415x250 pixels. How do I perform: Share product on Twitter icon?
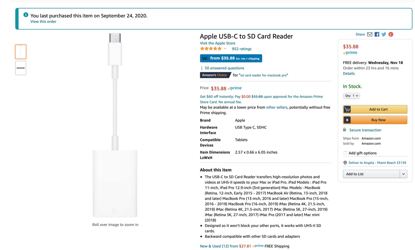click(384, 34)
